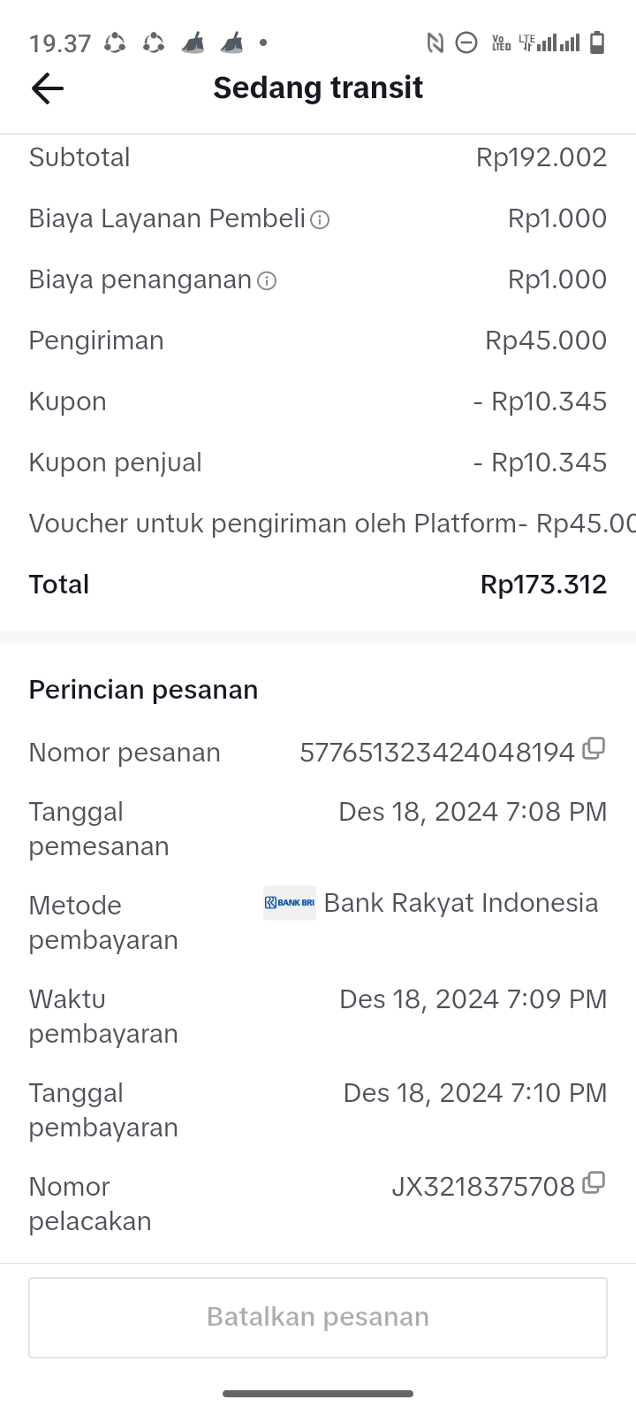Tap the NFC status bar icon
The image size is (636, 1415).
click(x=435, y=42)
